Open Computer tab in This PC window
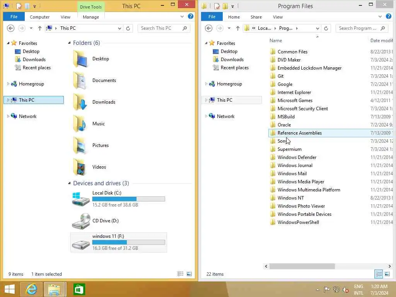Screen dimensions: 396x297 click(x=40, y=17)
